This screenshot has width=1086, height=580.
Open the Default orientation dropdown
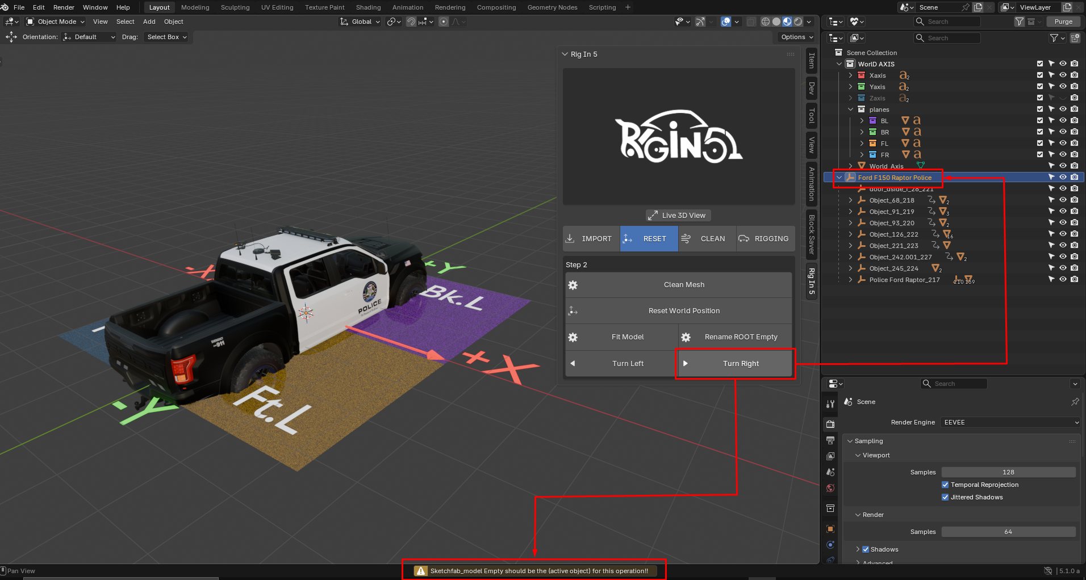pyautogui.click(x=90, y=37)
